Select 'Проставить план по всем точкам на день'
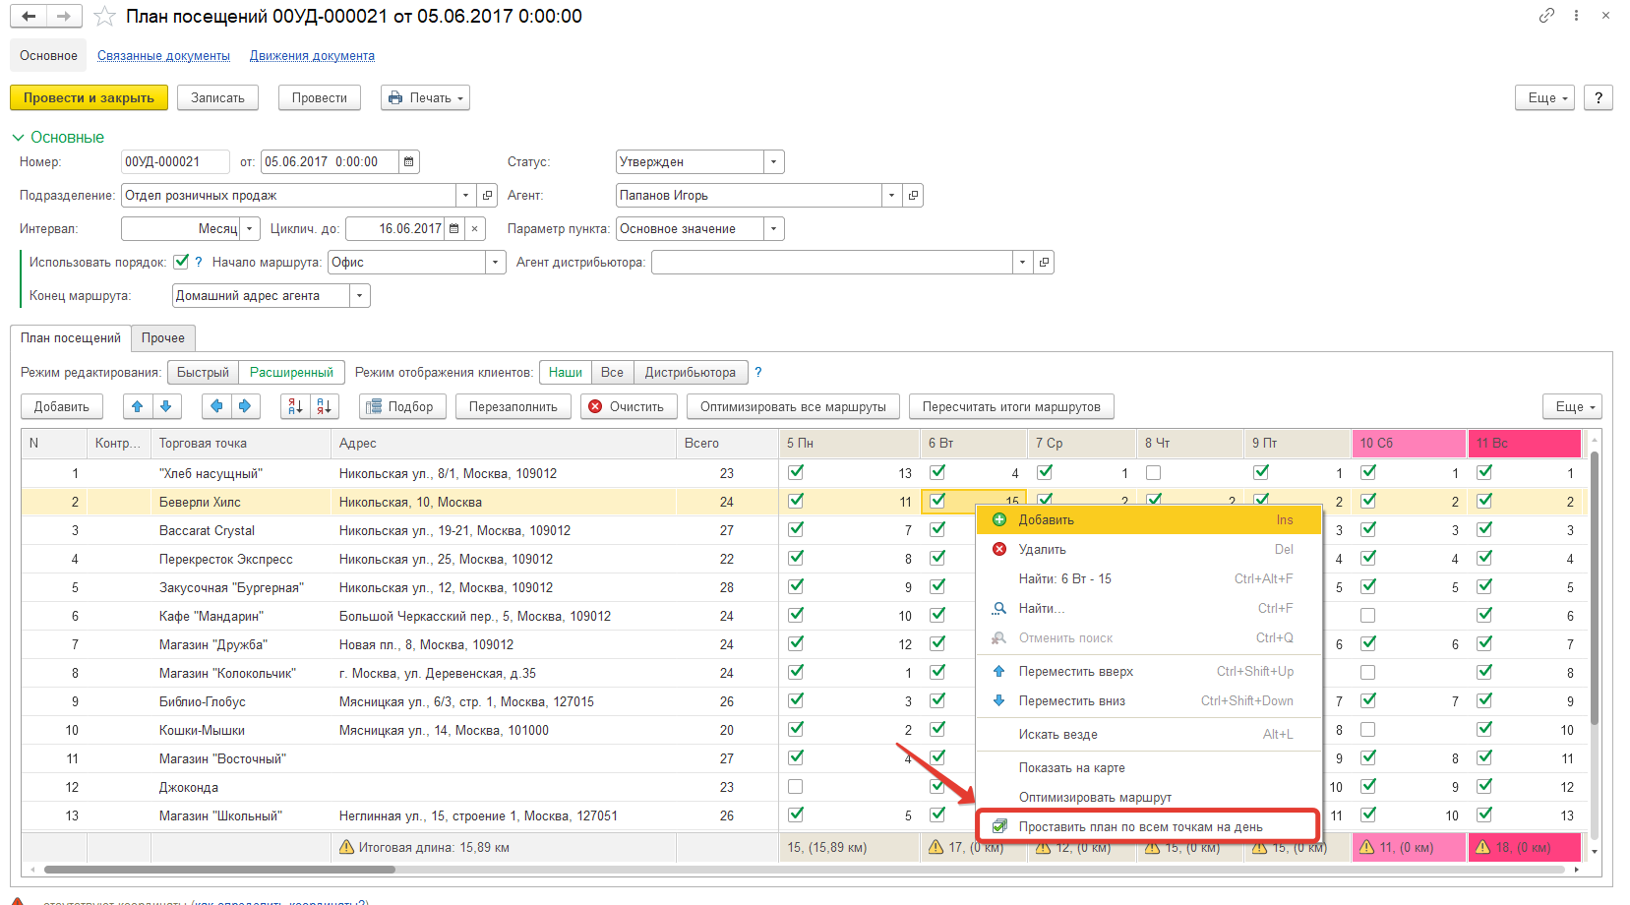Image resolution: width=1630 pixels, height=905 pixels. (x=1140, y=826)
